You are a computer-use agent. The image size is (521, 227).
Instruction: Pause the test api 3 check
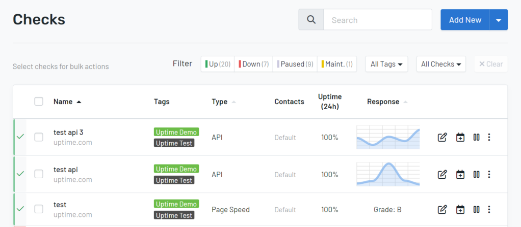tap(476, 137)
